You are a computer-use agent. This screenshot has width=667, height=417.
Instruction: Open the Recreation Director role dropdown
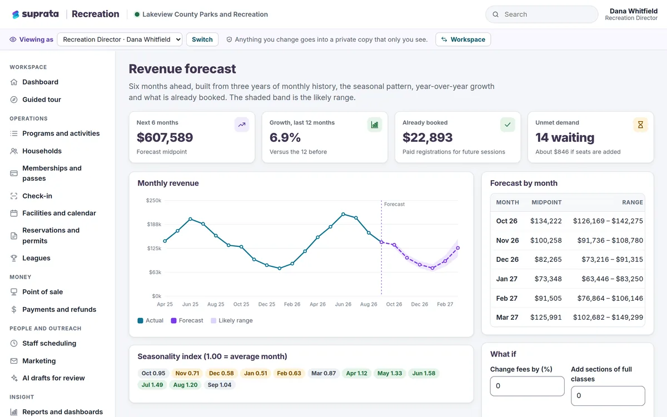120,39
